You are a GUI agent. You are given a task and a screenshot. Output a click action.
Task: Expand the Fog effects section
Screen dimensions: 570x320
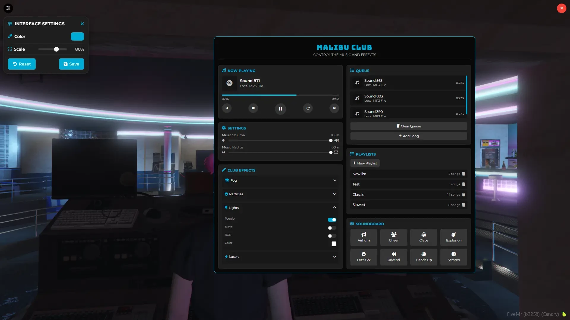(x=281, y=180)
